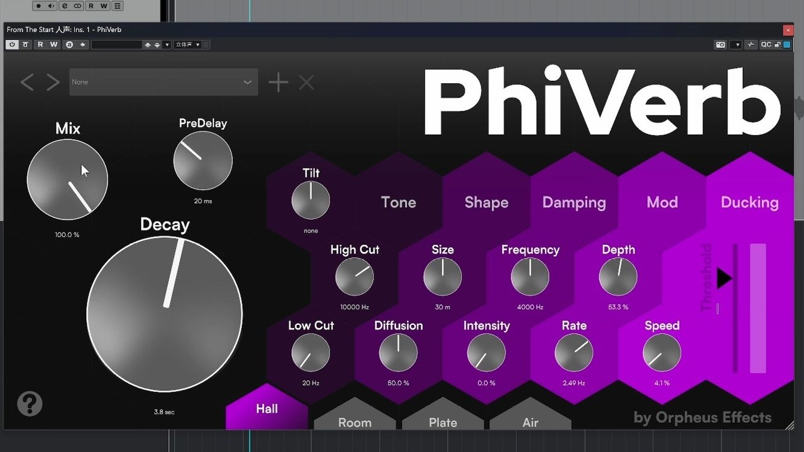The height and width of the screenshot is (452, 804).
Task: Click the Low Cut knob
Action: (x=310, y=353)
